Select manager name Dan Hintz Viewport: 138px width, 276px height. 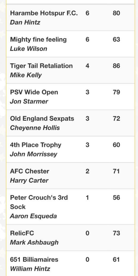click(25, 22)
